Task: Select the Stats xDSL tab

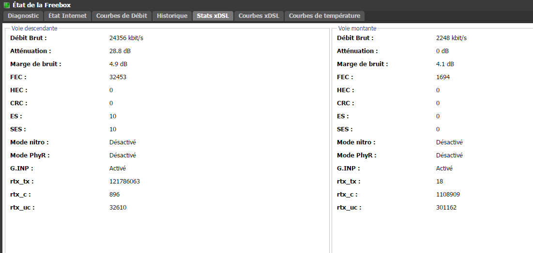Action: [213, 16]
